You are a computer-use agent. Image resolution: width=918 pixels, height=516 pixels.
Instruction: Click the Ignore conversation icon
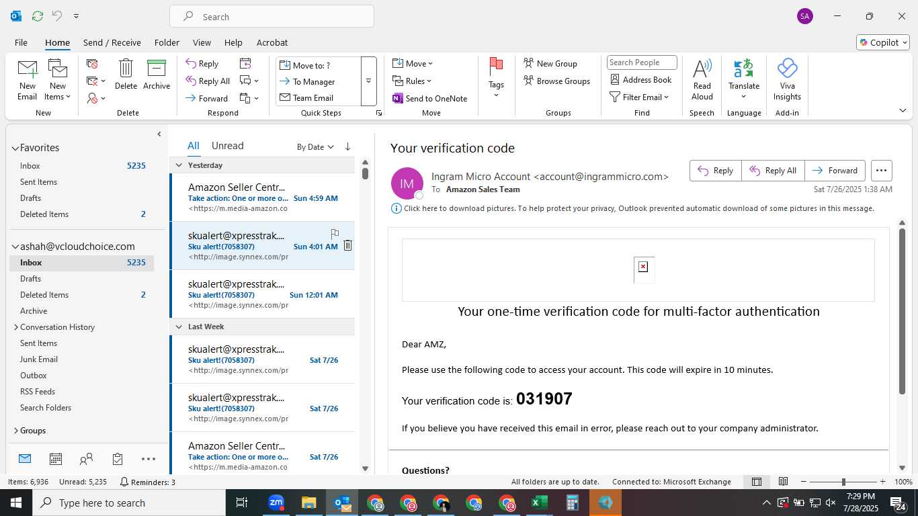click(92, 64)
